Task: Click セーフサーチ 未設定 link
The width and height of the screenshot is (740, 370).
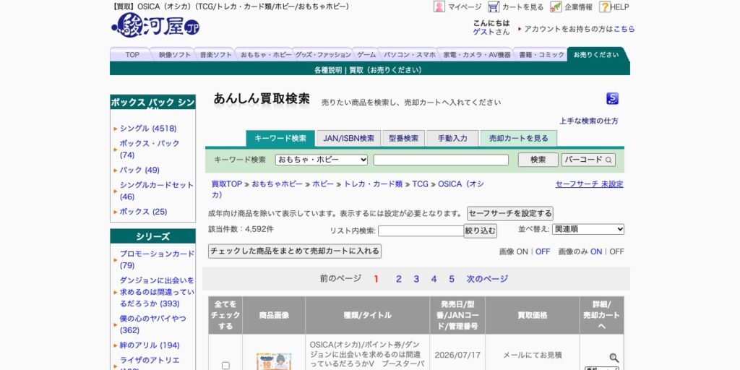Action: coord(590,184)
